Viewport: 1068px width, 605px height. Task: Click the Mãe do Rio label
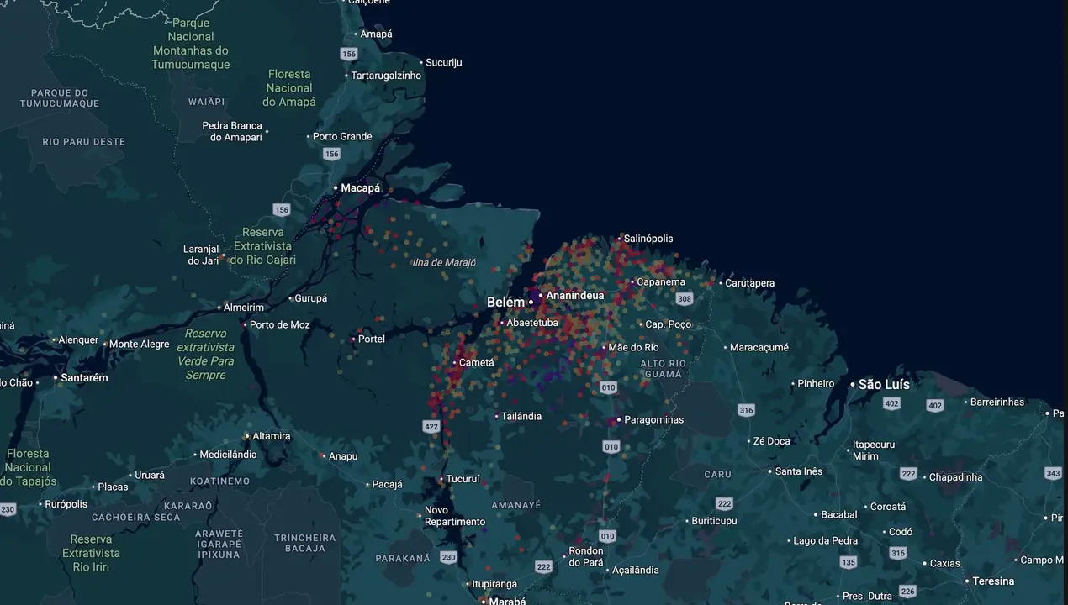click(x=633, y=348)
